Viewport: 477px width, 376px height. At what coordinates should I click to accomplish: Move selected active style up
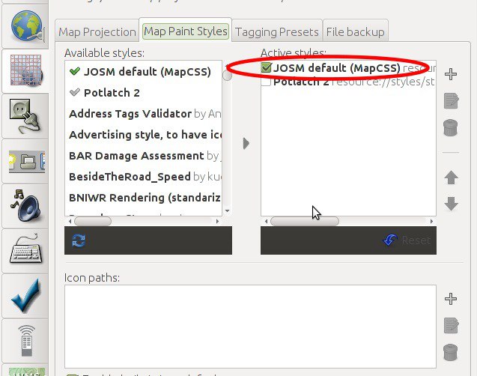tap(451, 178)
